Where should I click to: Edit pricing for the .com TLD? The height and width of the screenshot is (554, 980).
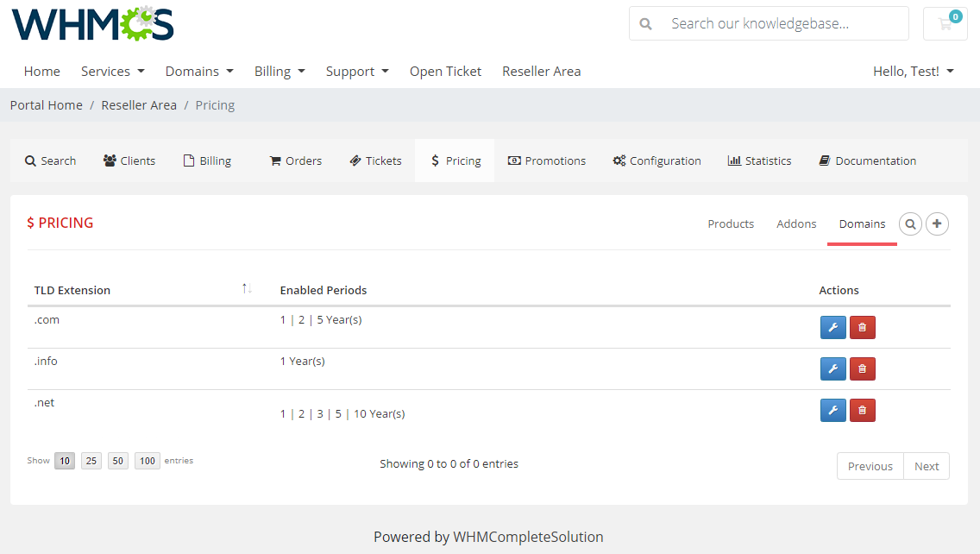(832, 327)
